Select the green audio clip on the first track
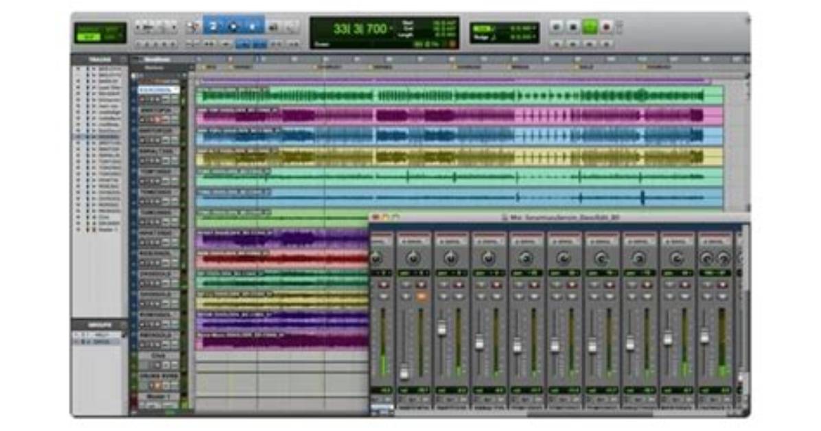821x431 pixels. pyautogui.click(x=460, y=96)
